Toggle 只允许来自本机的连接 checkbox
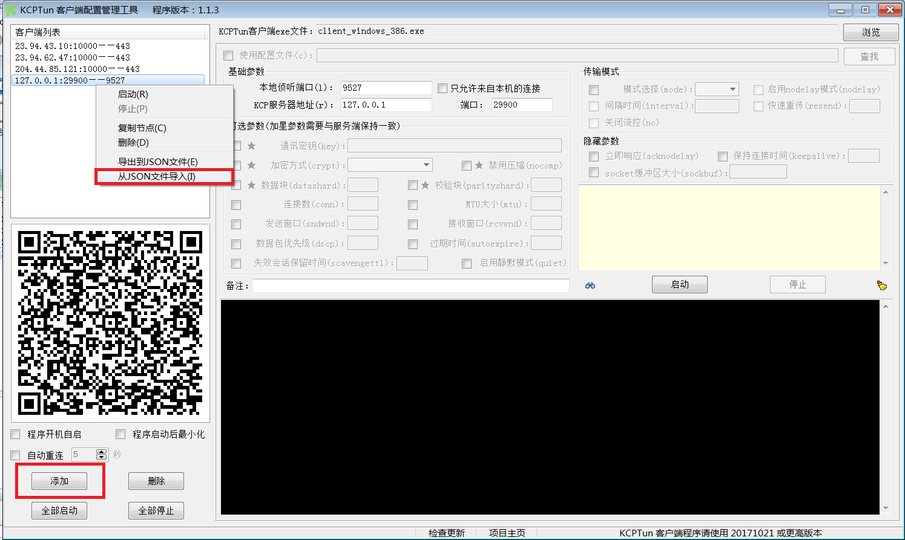This screenshot has height=540, width=905. pos(443,88)
